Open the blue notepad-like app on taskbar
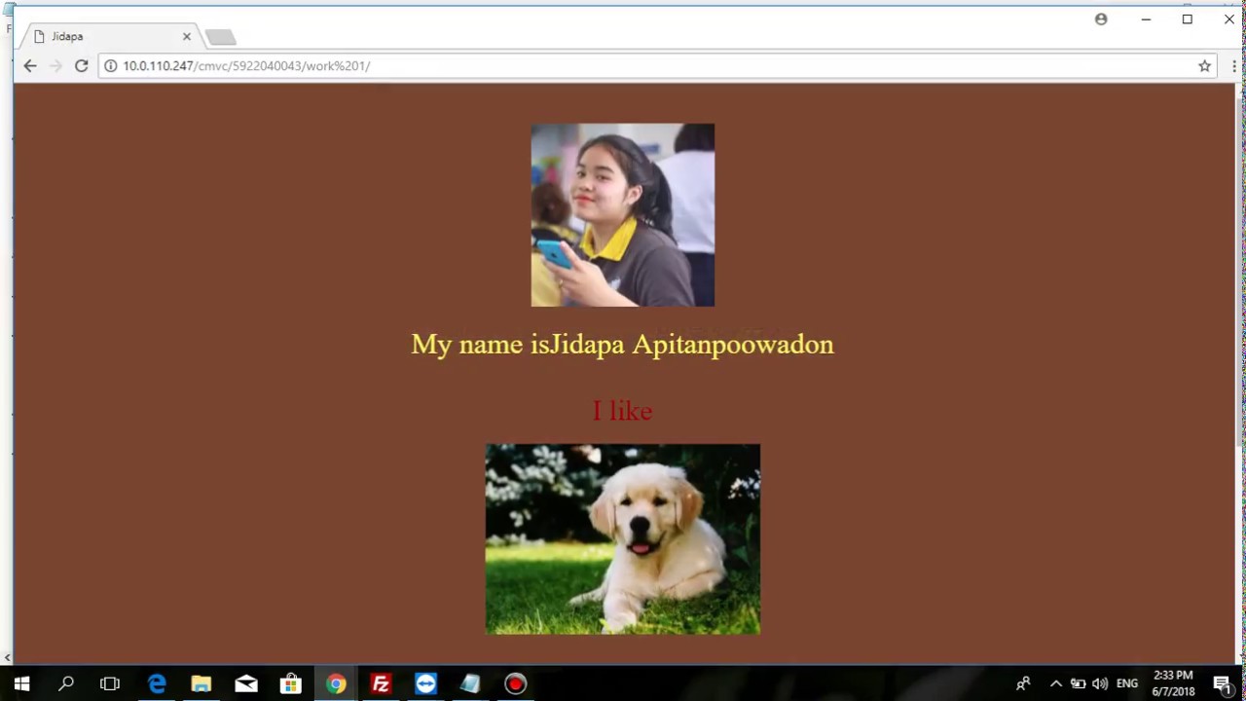The image size is (1246, 701). tap(470, 684)
